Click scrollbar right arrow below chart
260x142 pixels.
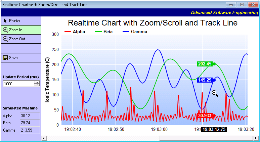tap(256, 138)
